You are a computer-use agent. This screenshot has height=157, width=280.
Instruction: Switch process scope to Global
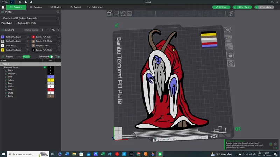(x=19, y=57)
